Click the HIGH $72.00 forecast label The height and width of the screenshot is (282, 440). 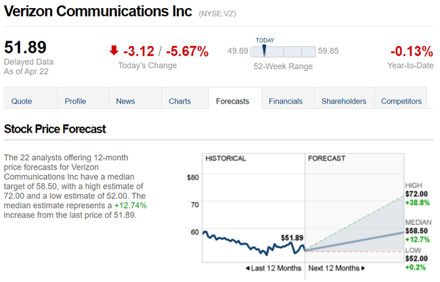click(416, 194)
